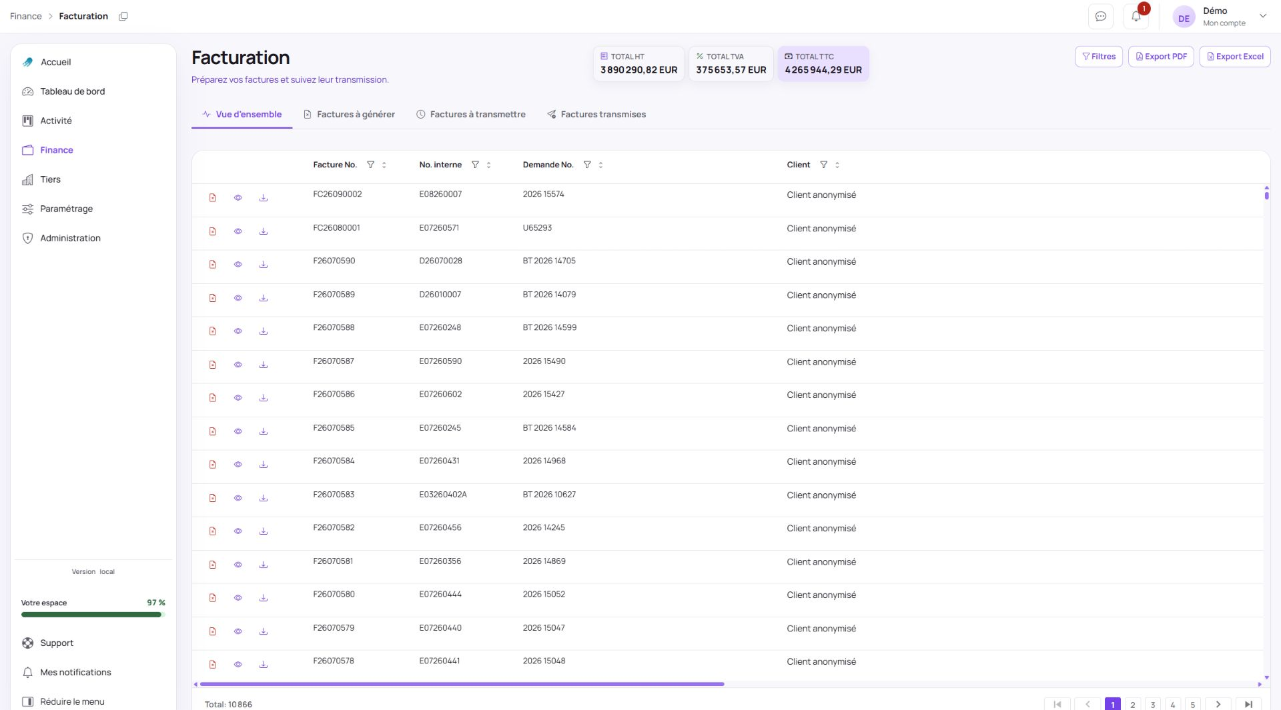Switch to Factures transmises tab

596,115
